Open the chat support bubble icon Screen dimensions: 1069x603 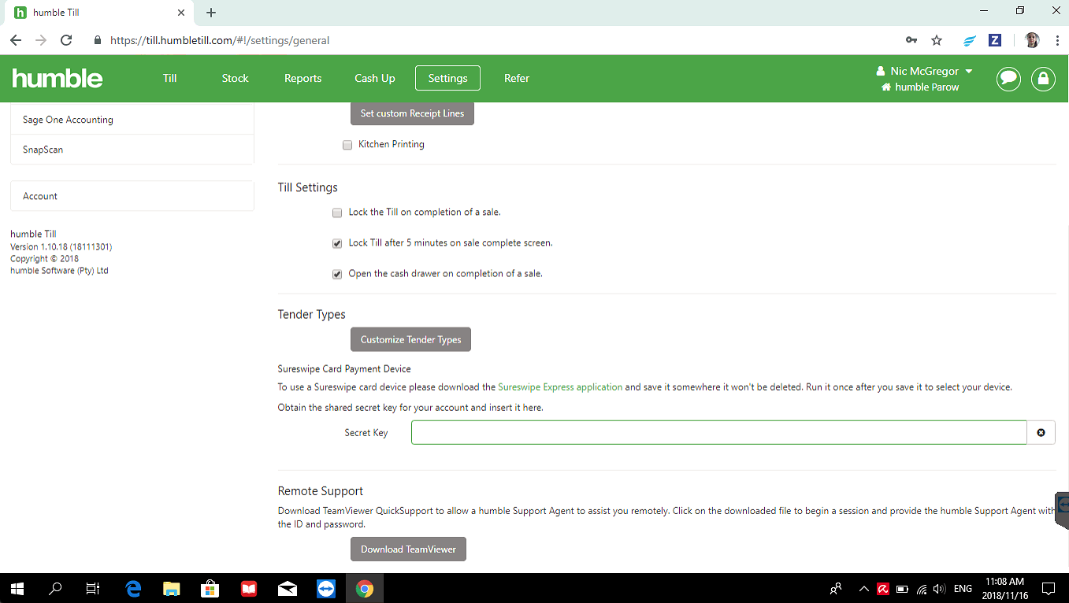1008,79
